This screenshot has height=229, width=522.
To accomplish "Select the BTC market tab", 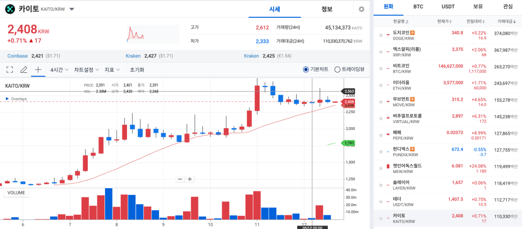I will [418, 7].
